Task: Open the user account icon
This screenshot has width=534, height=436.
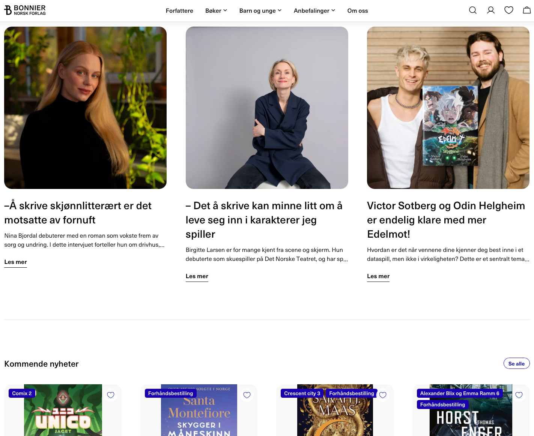Action: [491, 10]
